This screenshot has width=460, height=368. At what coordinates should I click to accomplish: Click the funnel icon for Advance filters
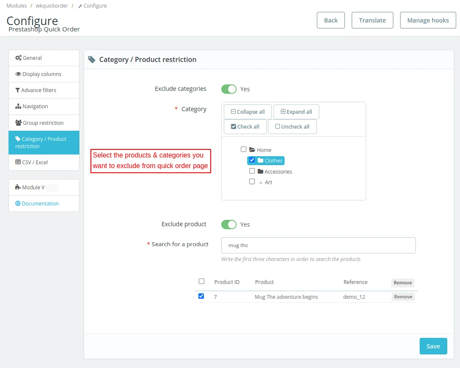click(x=17, y=90)
